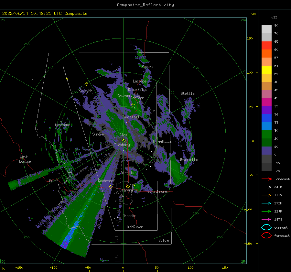
Task: Click the Drumheller label
Action: (x=189, y=159)
